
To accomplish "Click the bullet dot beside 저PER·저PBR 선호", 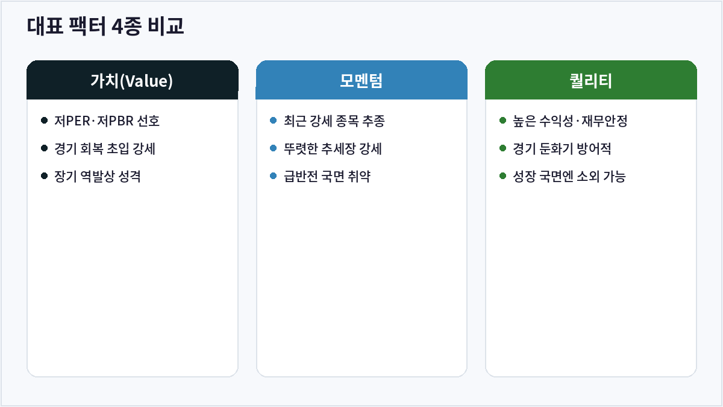I will pyautogui.click(x=44, y=121).
